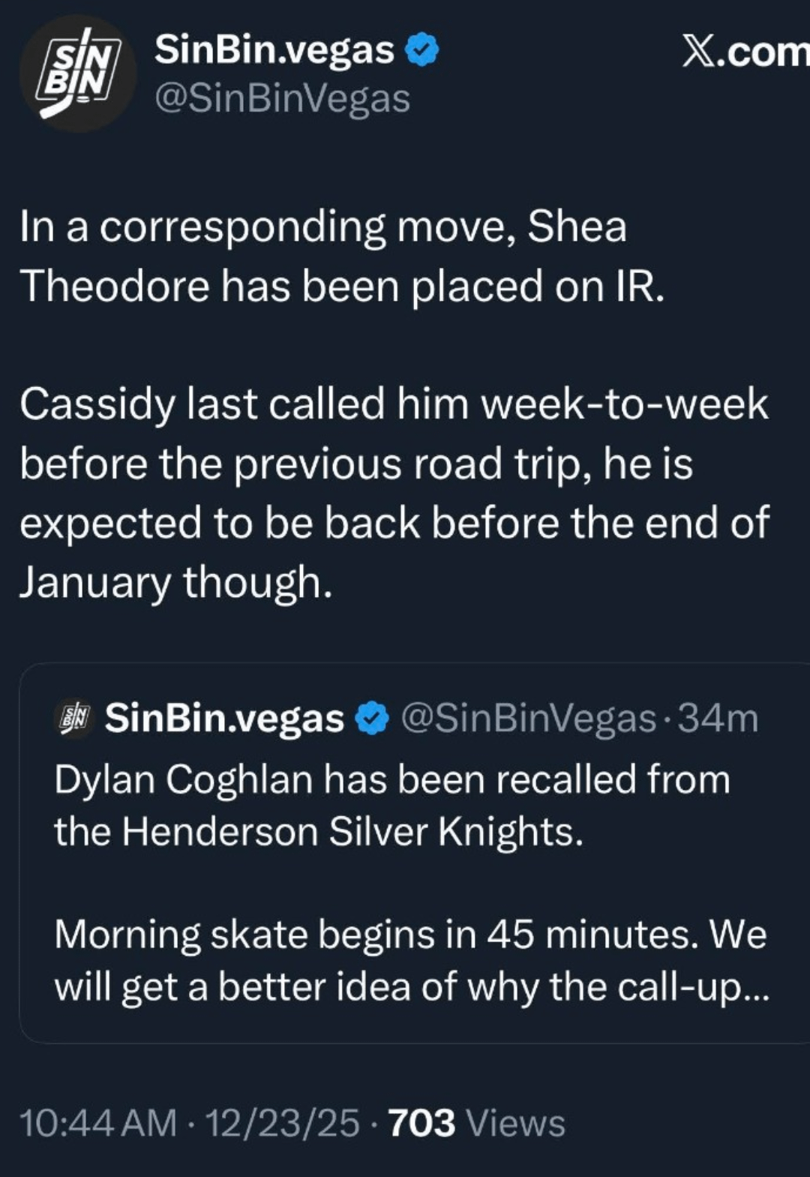Click the SinBin.vegas name in quoted post
This screenshot has width=810, height=1177.
pyautogui.click(x=224, y=719)
